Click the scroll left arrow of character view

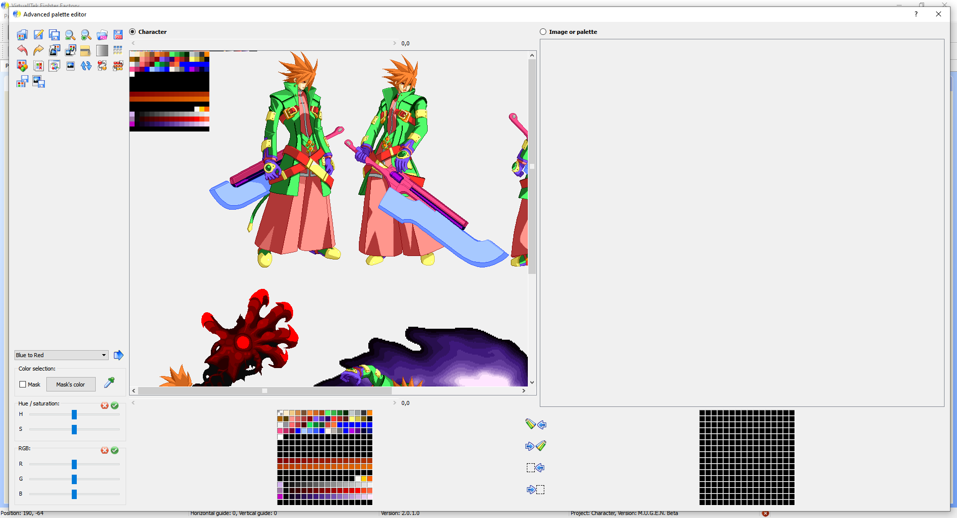[x=134, y=391]
